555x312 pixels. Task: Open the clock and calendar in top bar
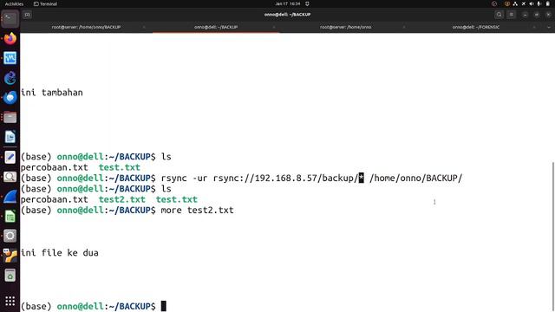[287, 3]
